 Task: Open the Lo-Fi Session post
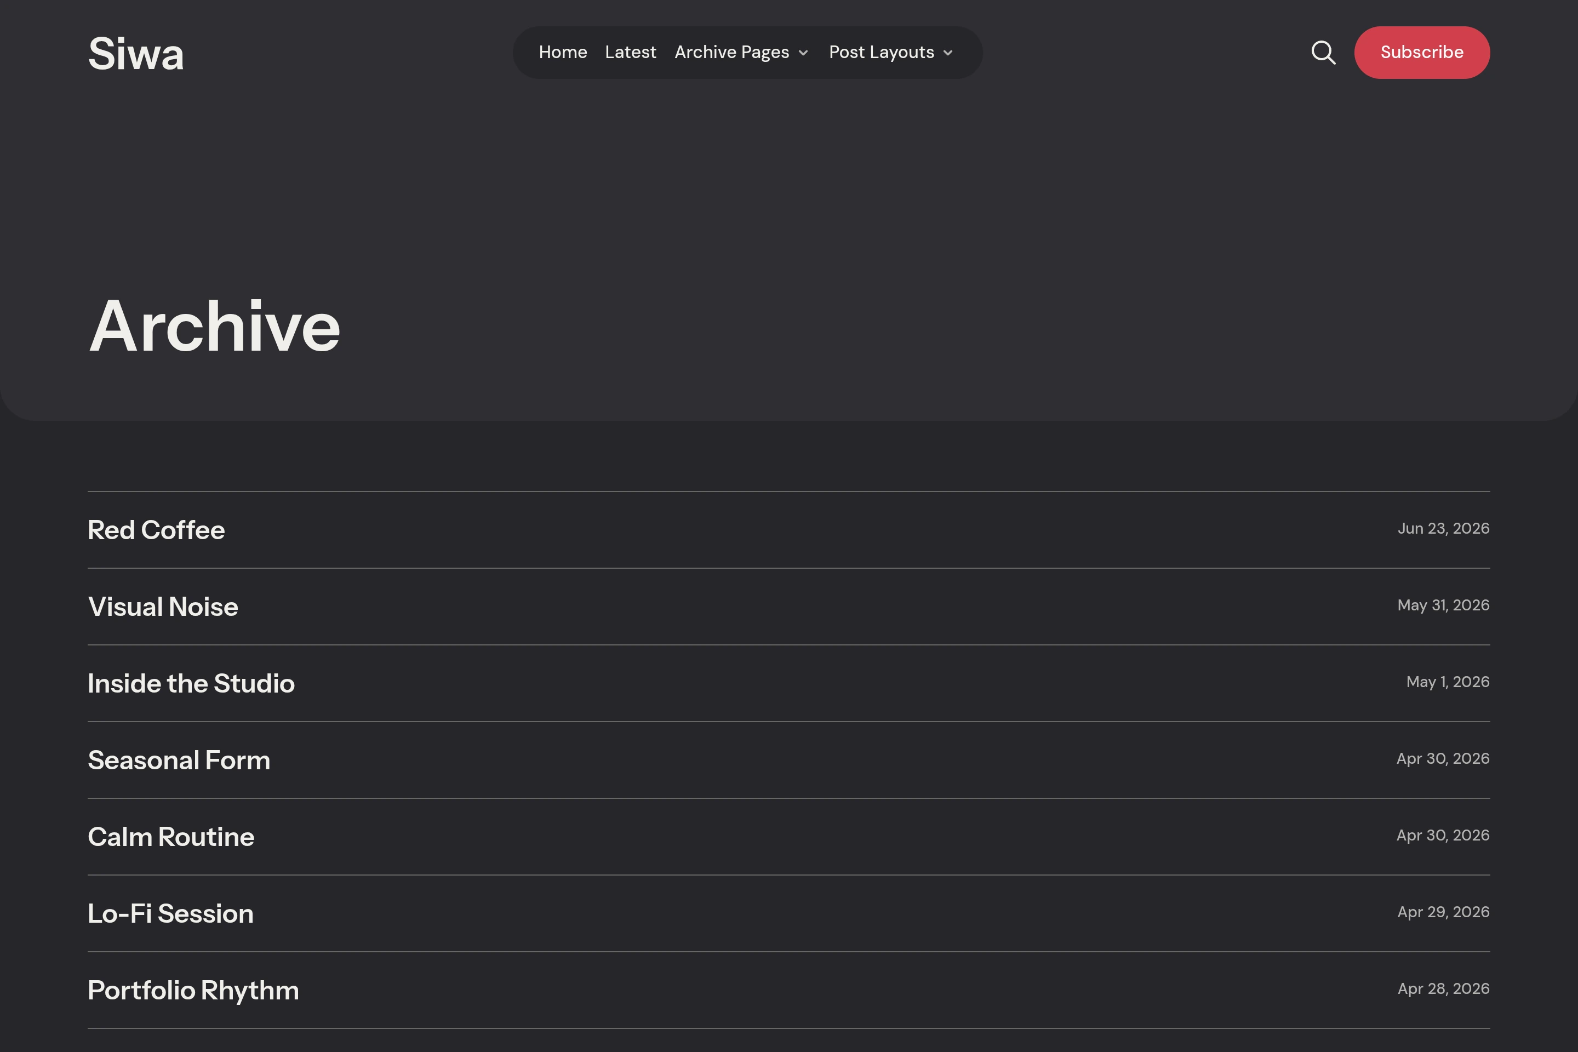[x=170, y=913]
